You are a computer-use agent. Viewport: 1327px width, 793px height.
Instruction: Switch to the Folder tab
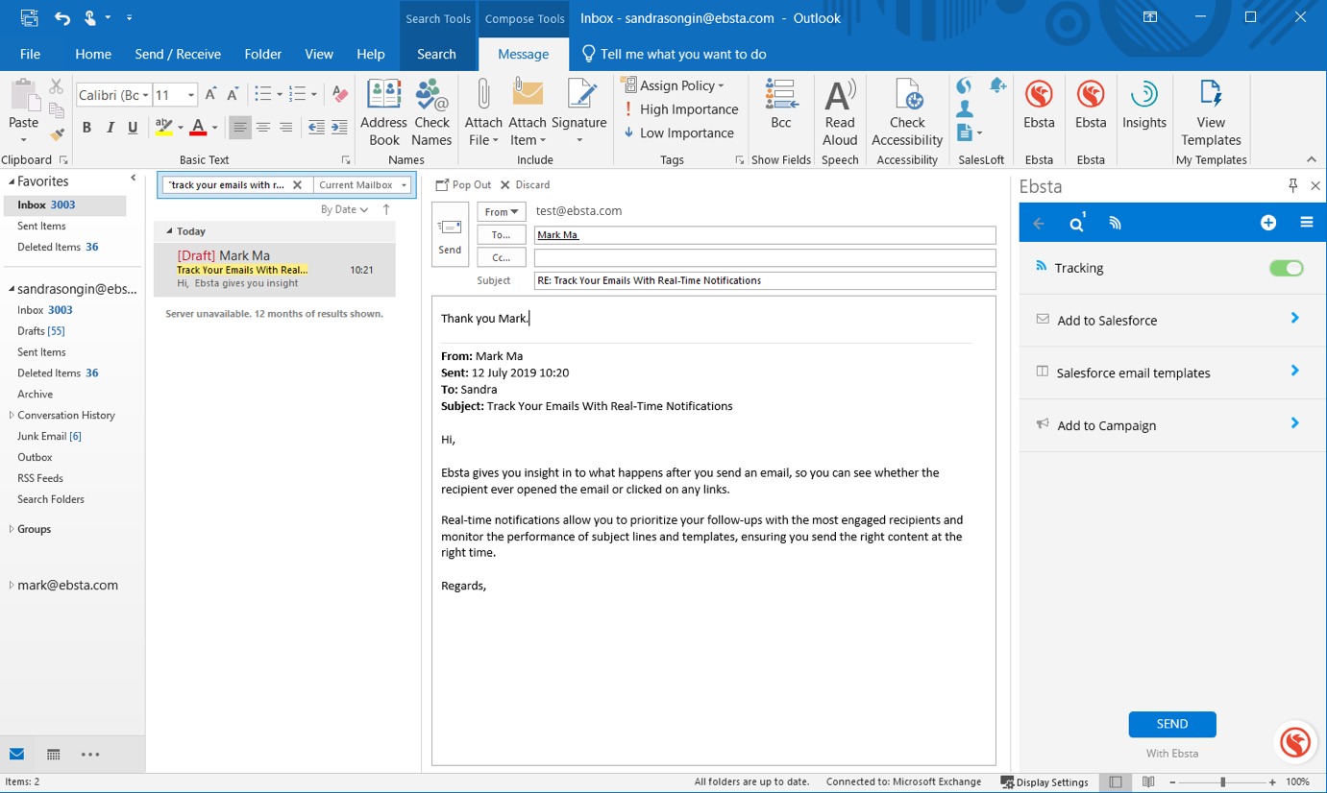[262, 55]
